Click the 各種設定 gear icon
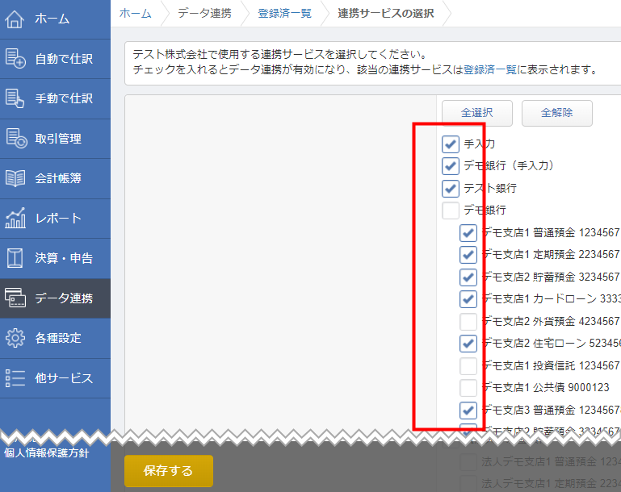Screen dimensions: 621x492 15,338
